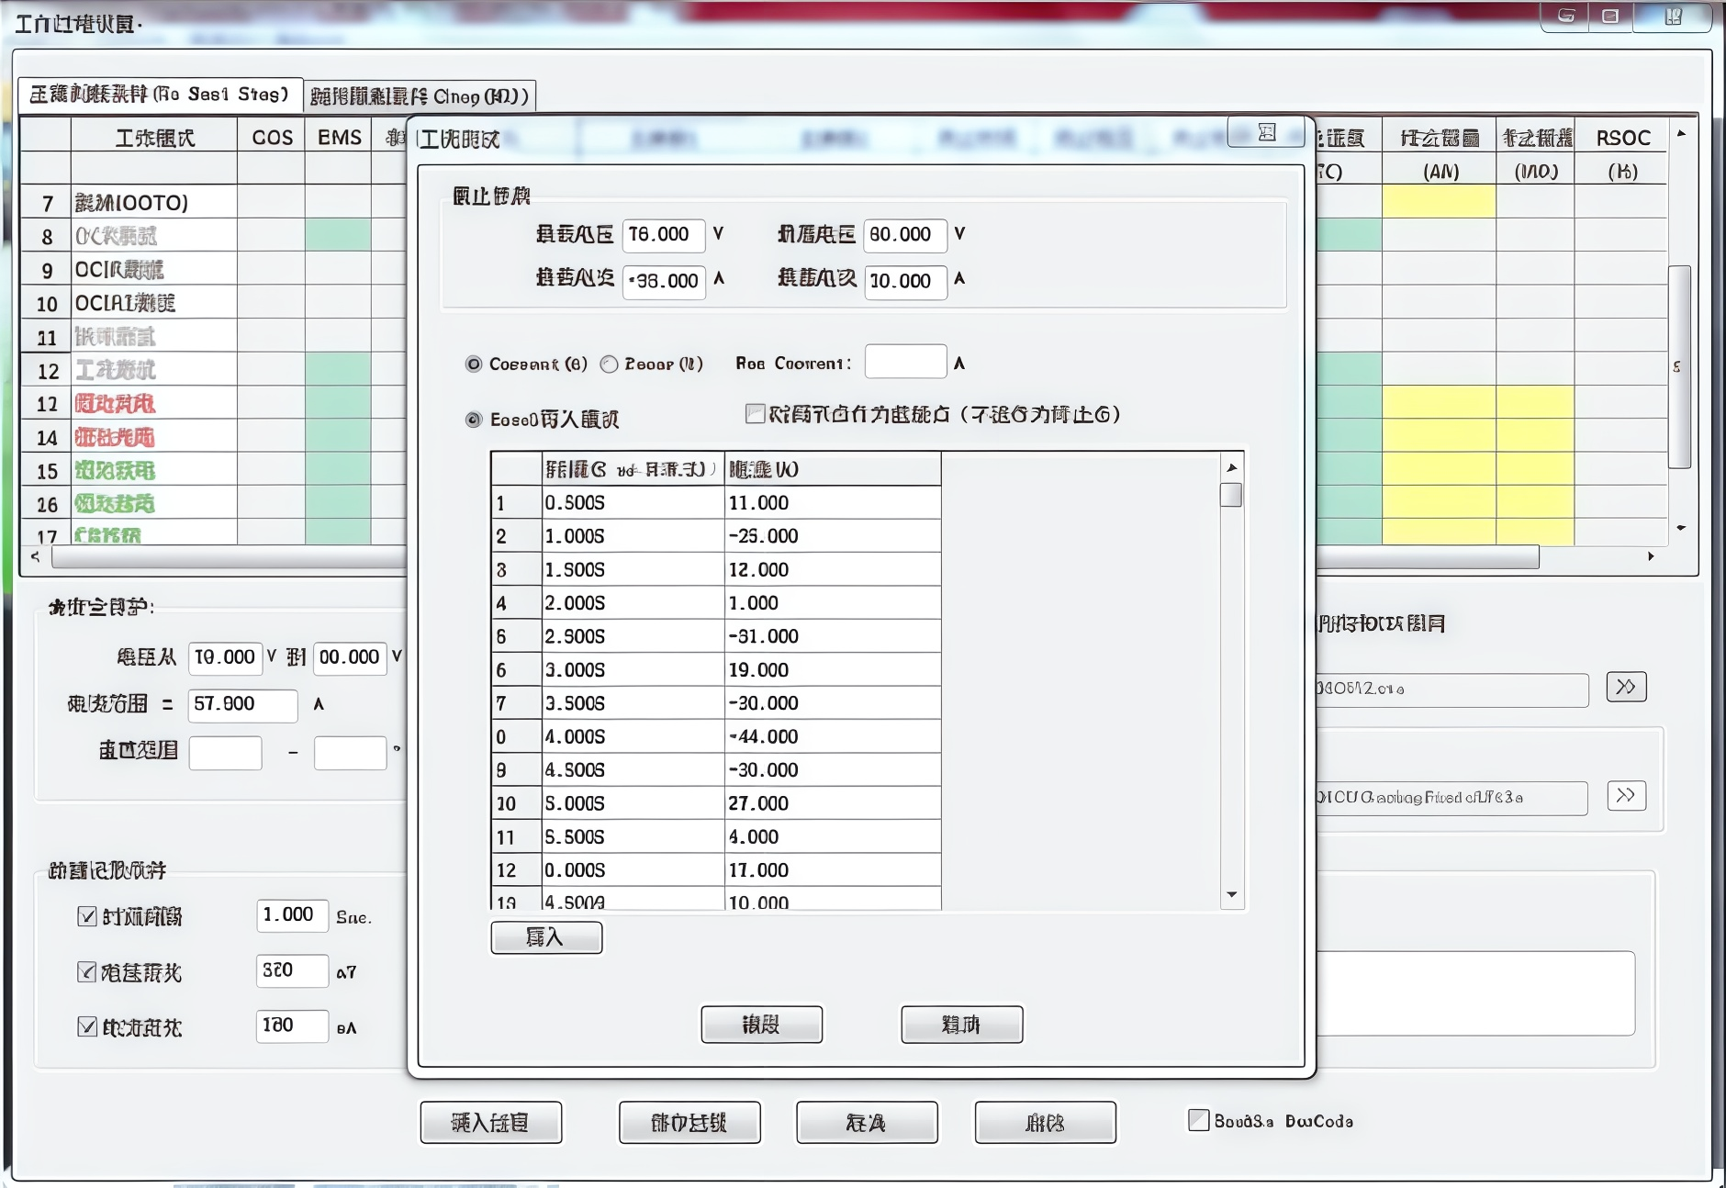The width and height of the screenshot is (1726, 1188).
Task: Click the first ">>" browse icon on the right
Action: click(1625, 687)
